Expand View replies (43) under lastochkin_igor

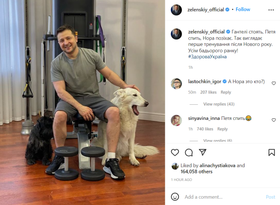tap(219, 104)
